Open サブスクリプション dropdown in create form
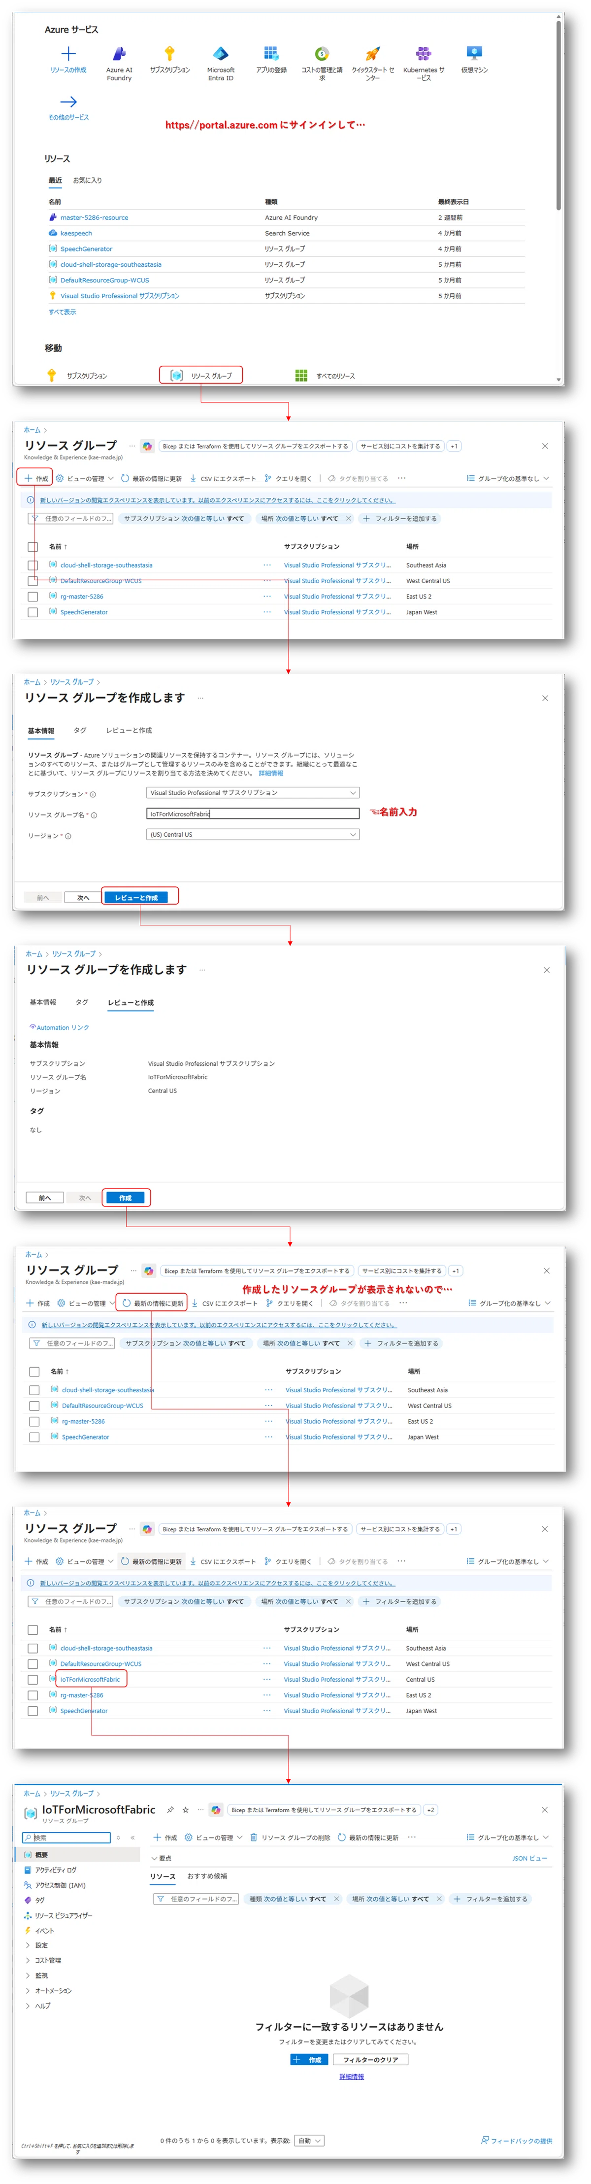 click(252, 793)
